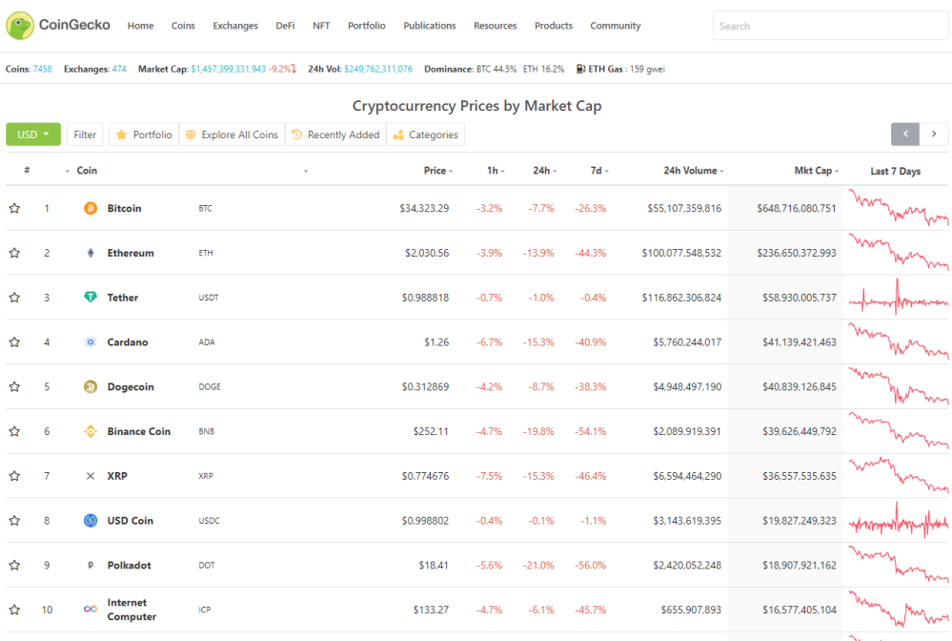Screen dimensions: 952x641
Task: Favorite Ethereum with its star
Action: click(x=14, y=253)
